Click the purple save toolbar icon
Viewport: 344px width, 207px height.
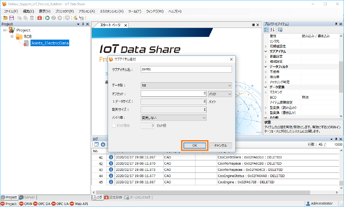[x=12, y=18]
